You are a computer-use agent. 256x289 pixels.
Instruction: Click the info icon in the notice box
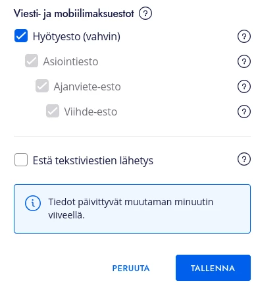[33, 203]
